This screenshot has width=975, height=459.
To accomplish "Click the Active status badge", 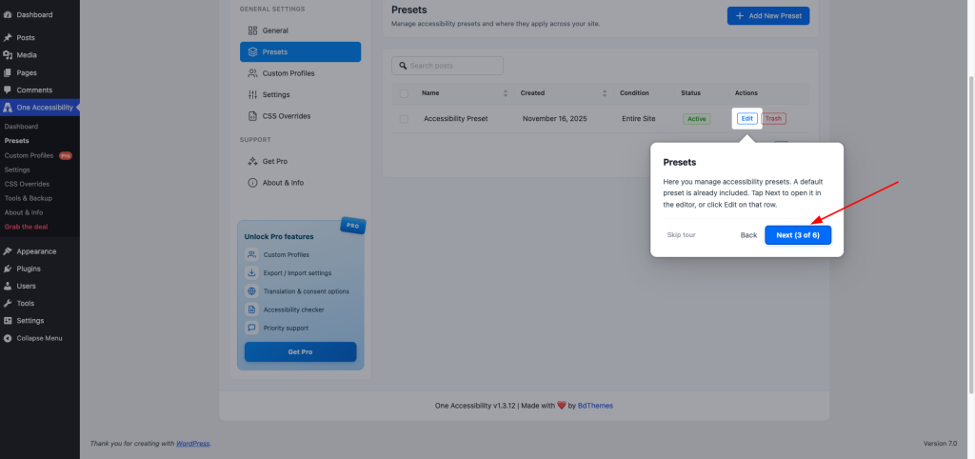I will coord(696,118).
